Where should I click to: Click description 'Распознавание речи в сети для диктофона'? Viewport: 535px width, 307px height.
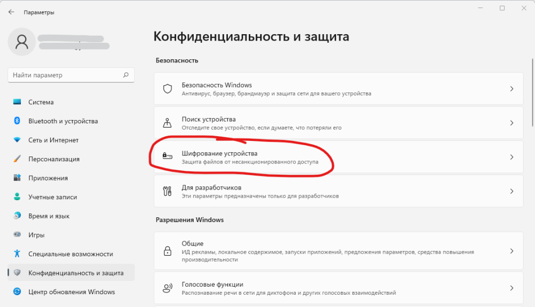tap(289, 293)
